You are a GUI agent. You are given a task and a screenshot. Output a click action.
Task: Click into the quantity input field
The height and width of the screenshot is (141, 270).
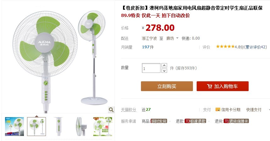[x=151, y=68]
